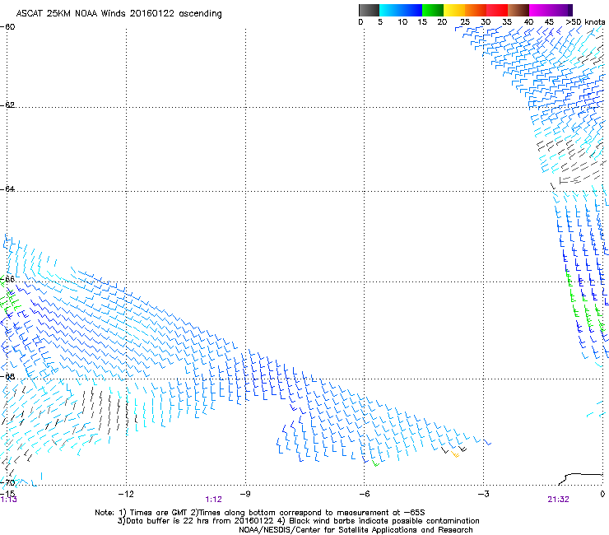609x535 pixels.
Task: Click the brown 35-40 knots legend segment
Action: (518, 10)
